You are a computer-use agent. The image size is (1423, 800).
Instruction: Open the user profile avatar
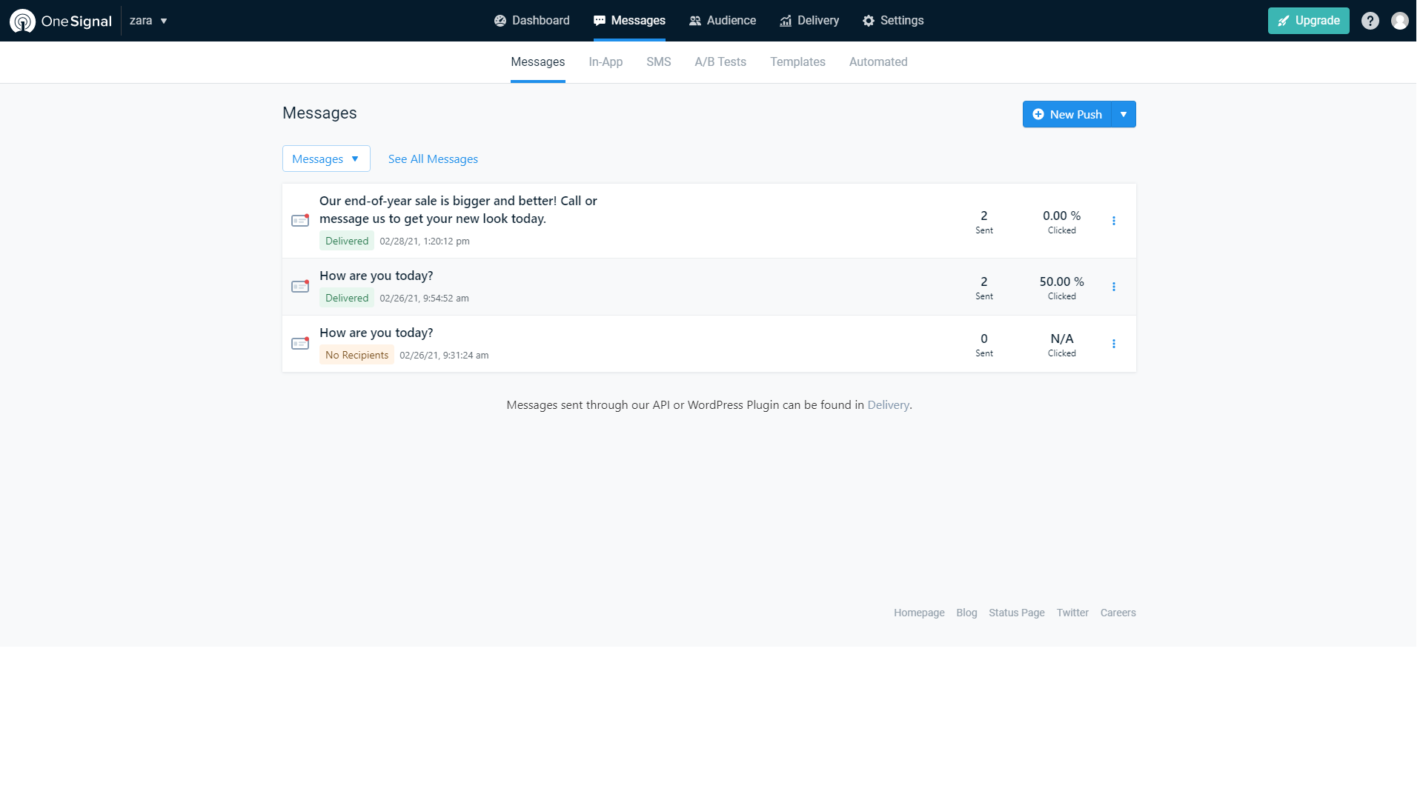pos(1400,21)
